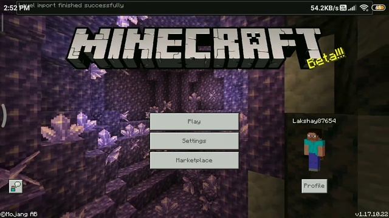Tap the Wi-Fi status icon
The height and width of the screenshot is (218, 389).
[364, 8]
